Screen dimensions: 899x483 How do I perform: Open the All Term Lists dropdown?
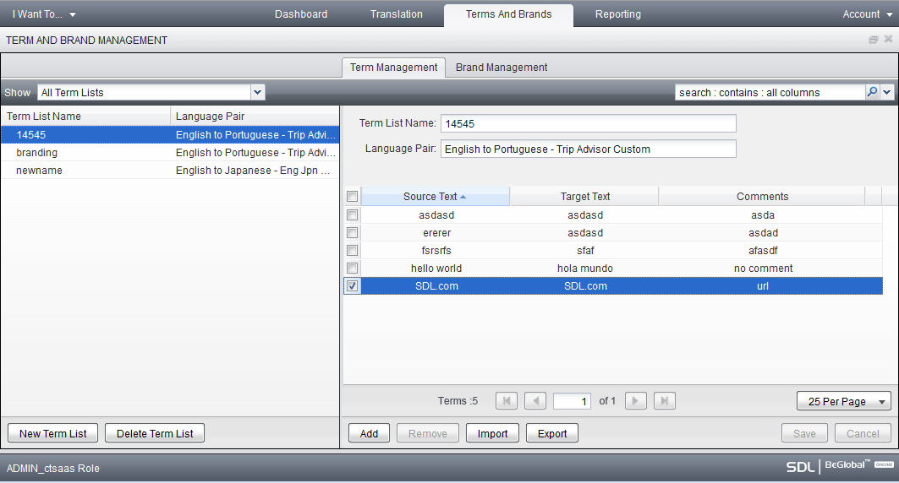[x=258, y=92]
